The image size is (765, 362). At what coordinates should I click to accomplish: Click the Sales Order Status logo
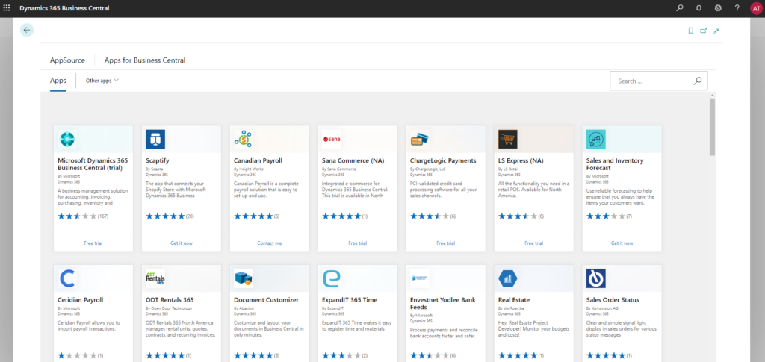pos(595,278)
